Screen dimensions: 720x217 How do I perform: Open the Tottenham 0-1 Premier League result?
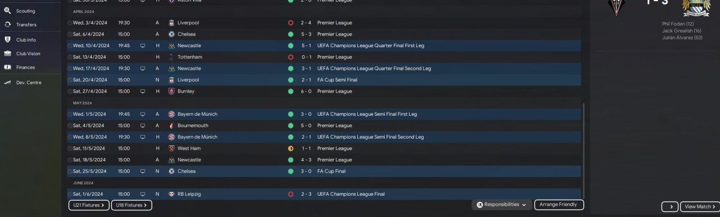point(324,57)
